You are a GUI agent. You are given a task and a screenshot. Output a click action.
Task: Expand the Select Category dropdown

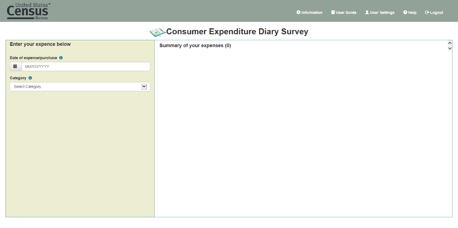pyautogui.click(x=80, y=87)
